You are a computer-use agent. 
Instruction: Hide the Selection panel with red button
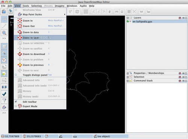click(180, 77)
